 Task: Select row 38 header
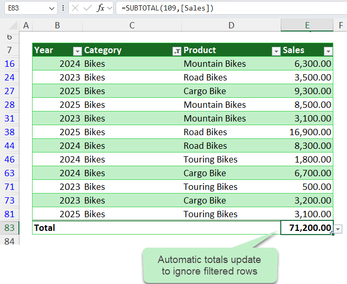coord(9,132)
